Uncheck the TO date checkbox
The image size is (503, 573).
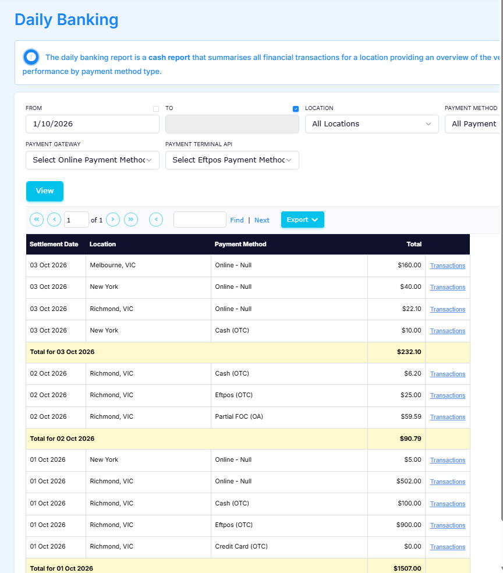click(296, 109)
